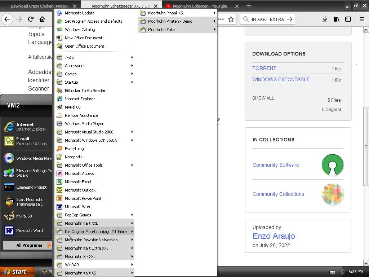Open the page actions three-dots icon

point(221,19)
